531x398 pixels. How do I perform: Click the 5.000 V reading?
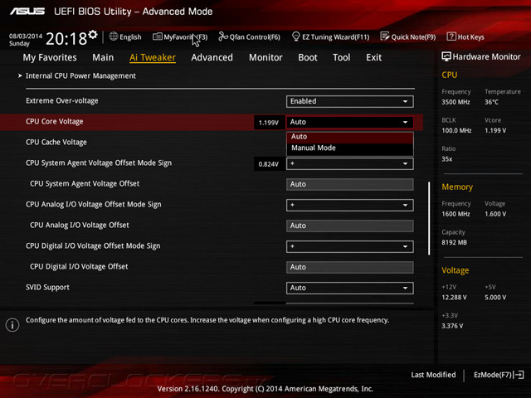495,298
